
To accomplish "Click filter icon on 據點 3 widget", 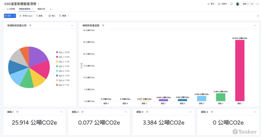I will pyautogui.click(x=147, y=112).
